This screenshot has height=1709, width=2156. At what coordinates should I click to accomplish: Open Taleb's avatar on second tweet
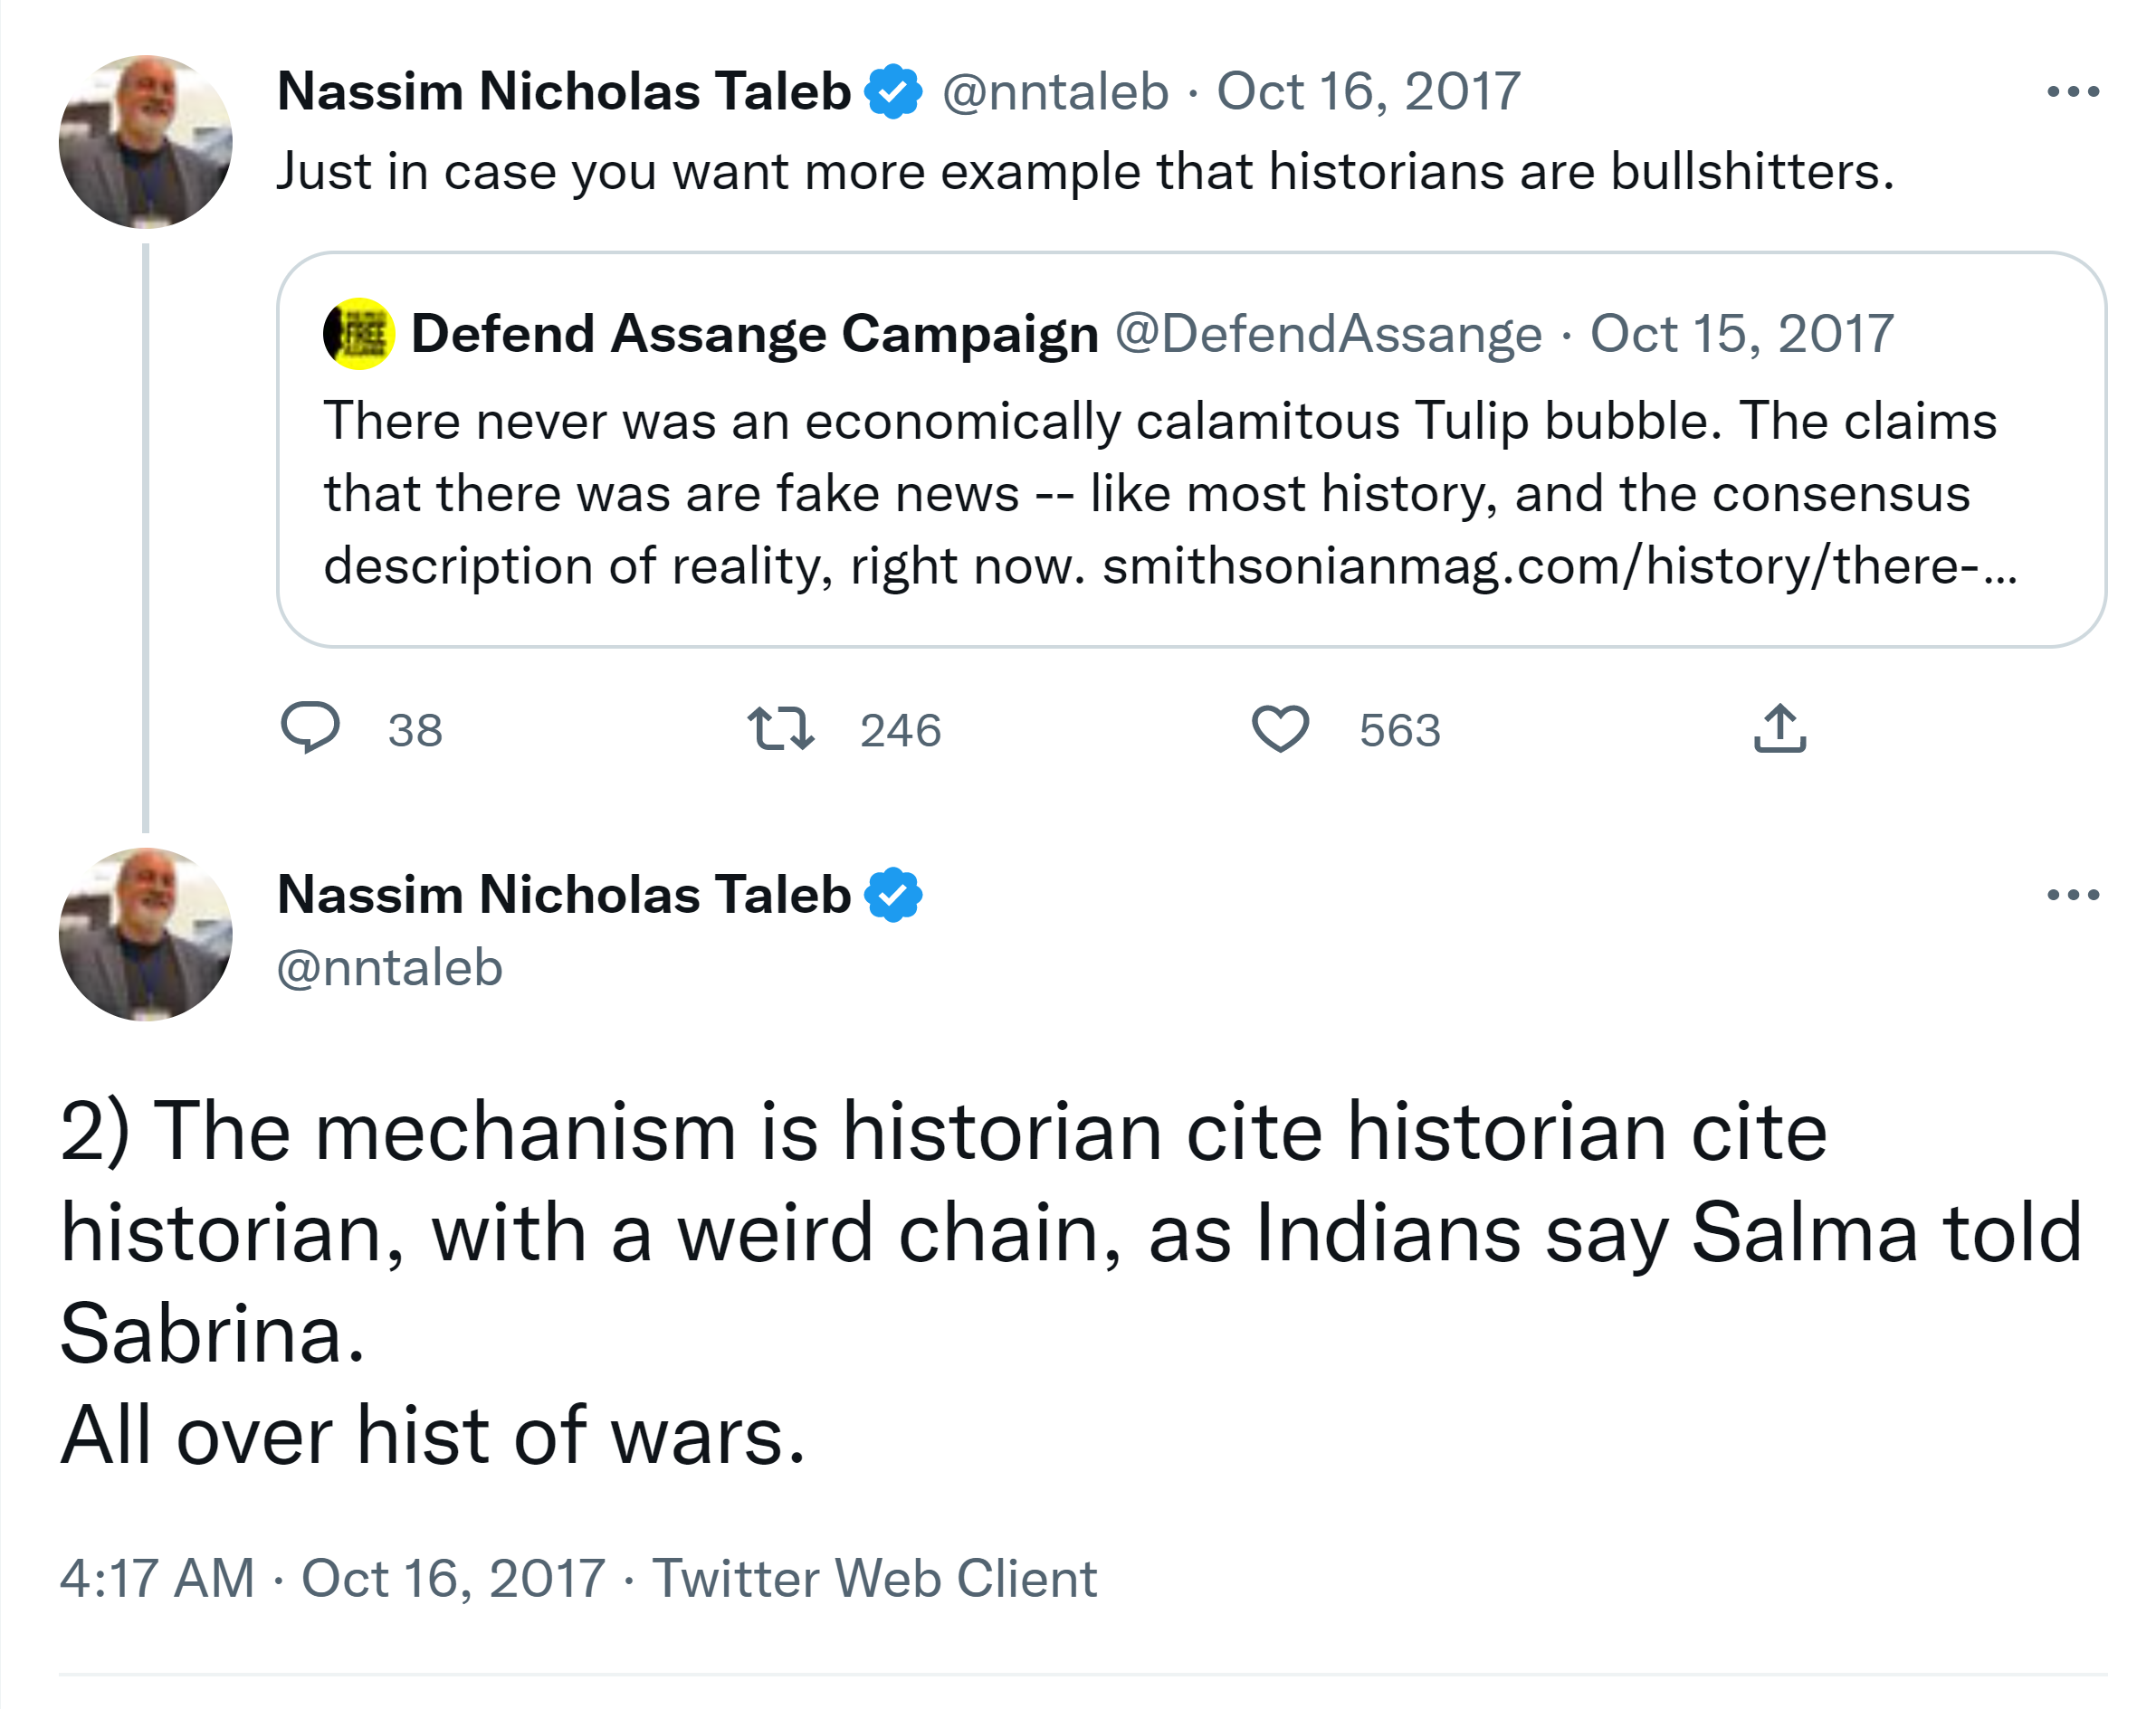(146, 935)
